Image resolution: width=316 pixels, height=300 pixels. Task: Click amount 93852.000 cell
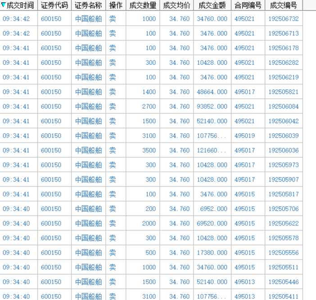[x=212, y=106]
